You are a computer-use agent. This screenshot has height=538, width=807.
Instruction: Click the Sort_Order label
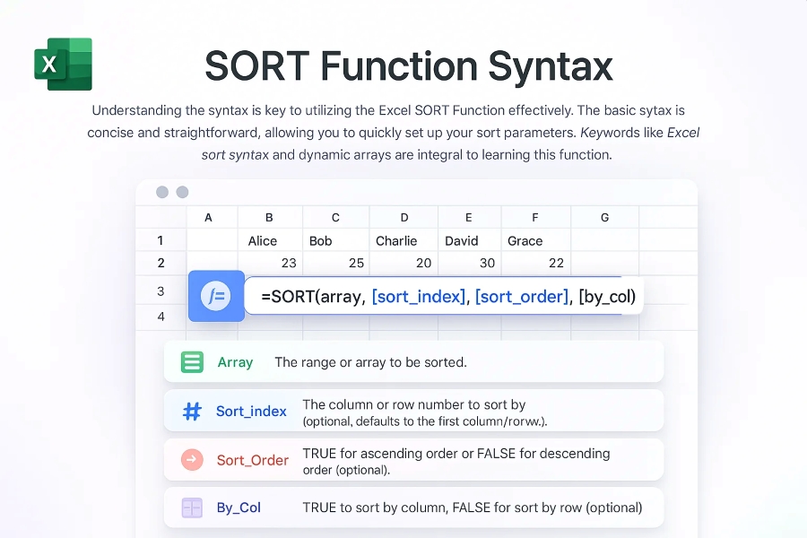tap(252, 460)
